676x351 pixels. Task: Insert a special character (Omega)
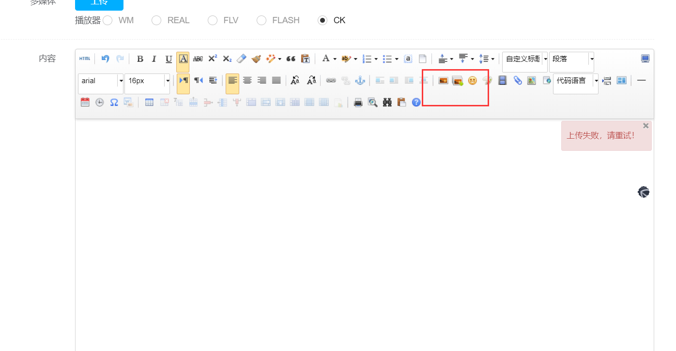pos(114,102)
